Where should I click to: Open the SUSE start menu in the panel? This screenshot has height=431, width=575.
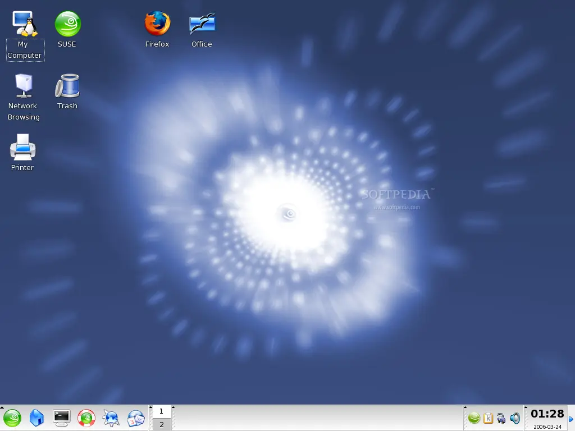(x=12, y=418)
